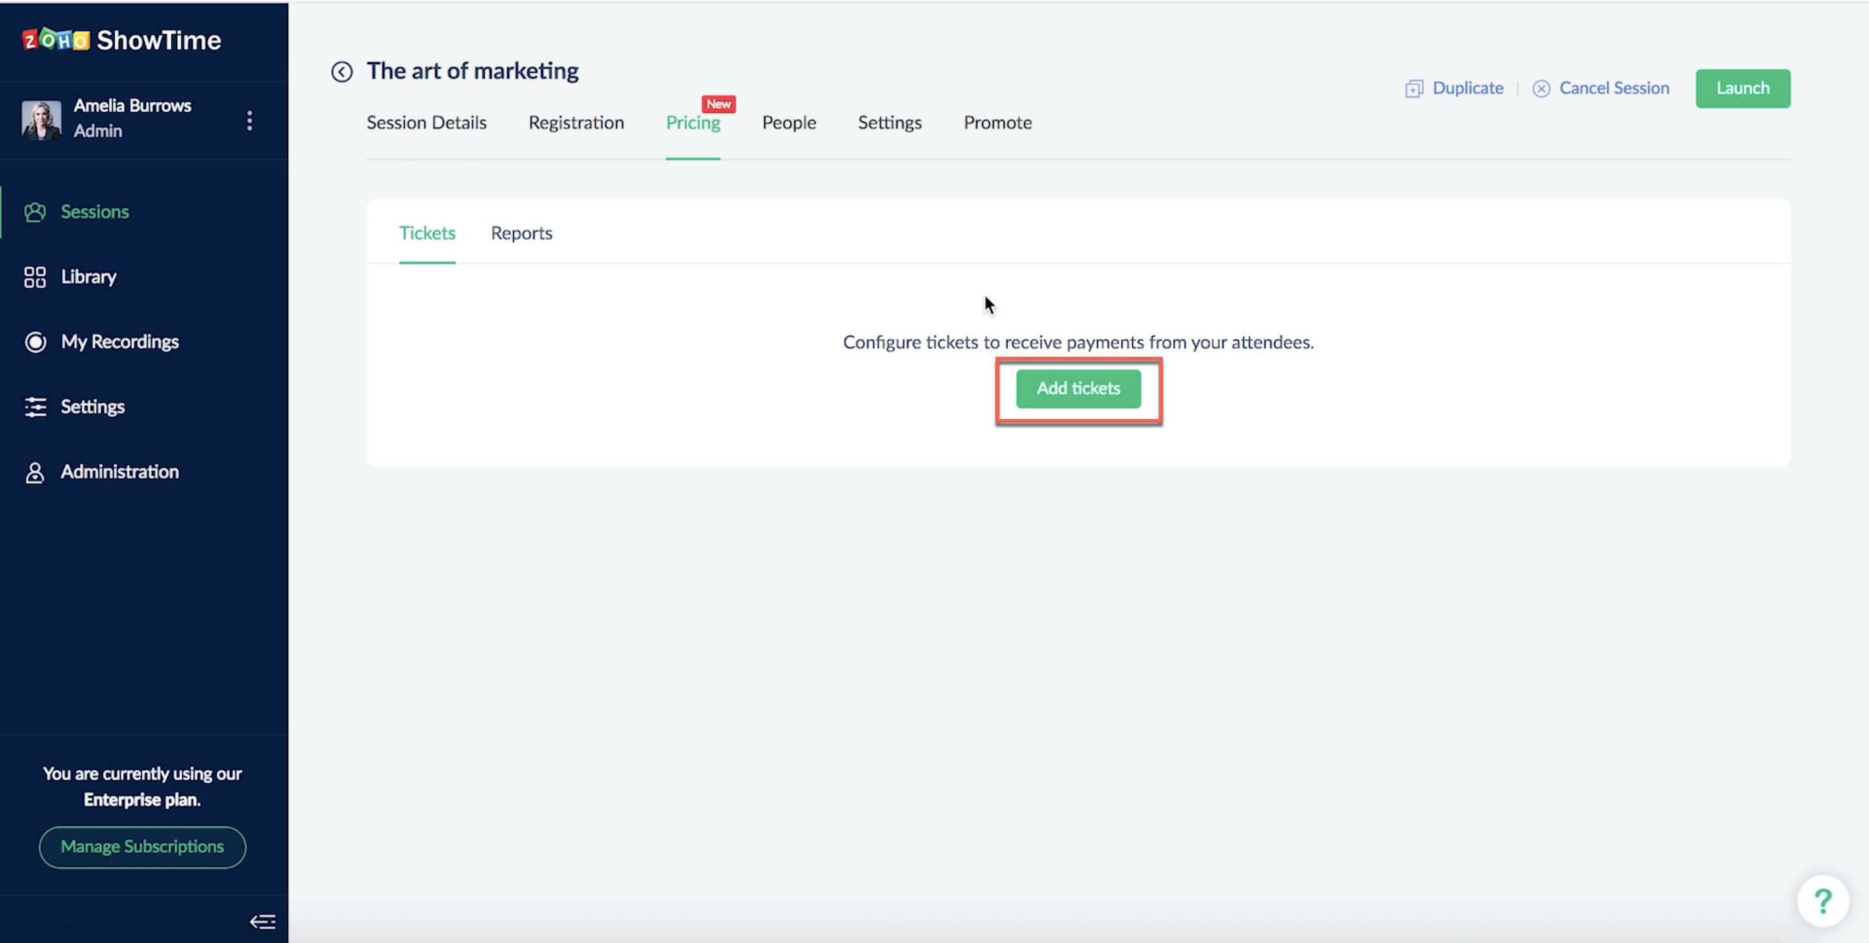Open the help question mark bubble
1869x943 pixels.
coord(1822,901)
